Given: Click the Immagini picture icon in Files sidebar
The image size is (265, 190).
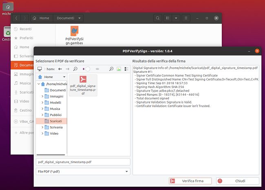Looking at the screenshot, I should [16, 74].
